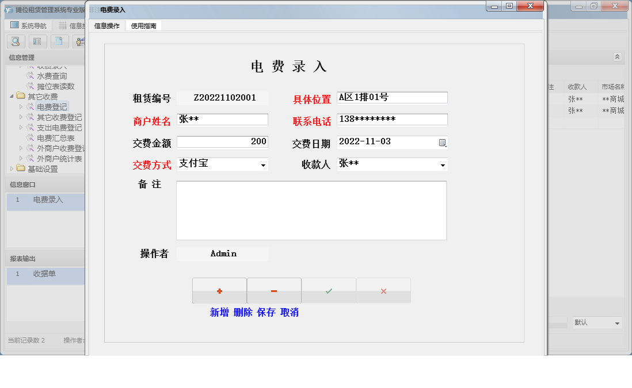
Task: Open the 默认 dropdown at bottom right
Action: [617, 323]
